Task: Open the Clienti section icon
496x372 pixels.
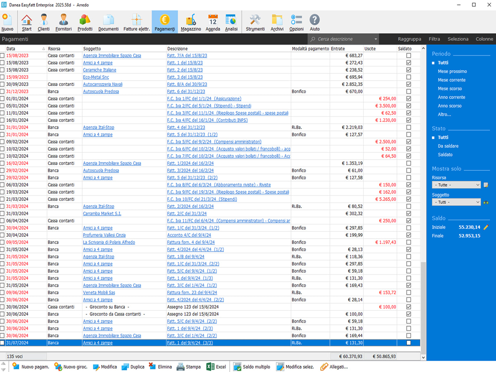Action: (x=43, y=22)
